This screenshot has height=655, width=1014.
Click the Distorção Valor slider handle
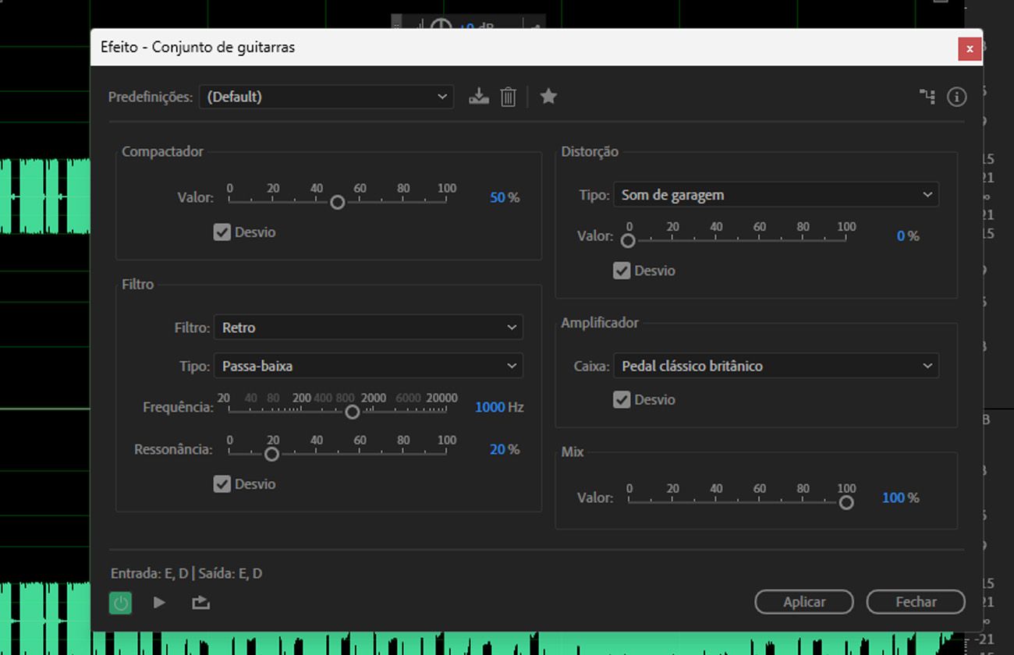628,241
